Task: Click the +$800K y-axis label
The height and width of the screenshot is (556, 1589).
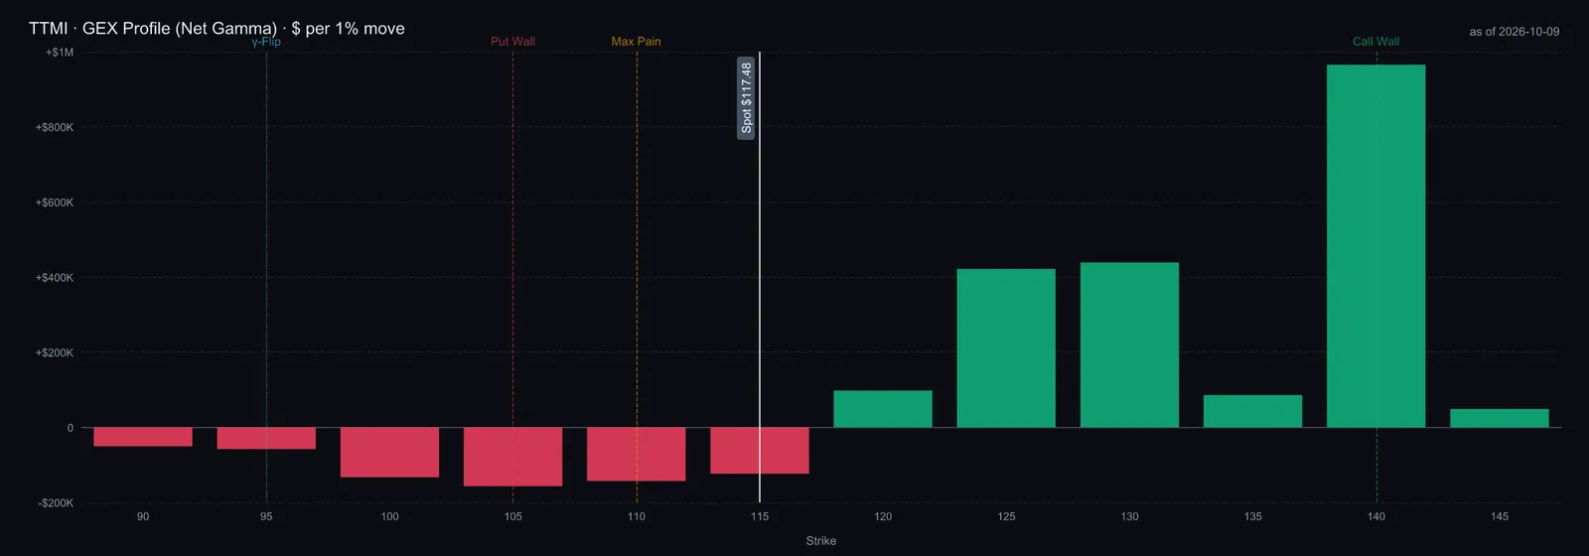Action: (55, 127)
